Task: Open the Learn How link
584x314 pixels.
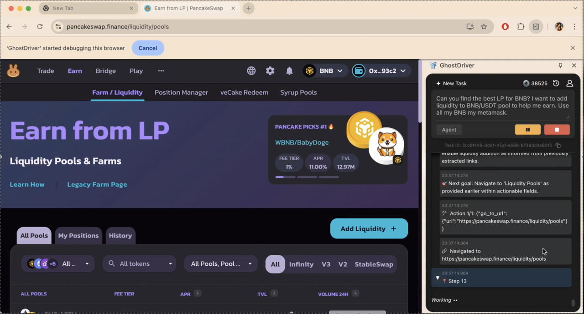Action: point(27,184)
